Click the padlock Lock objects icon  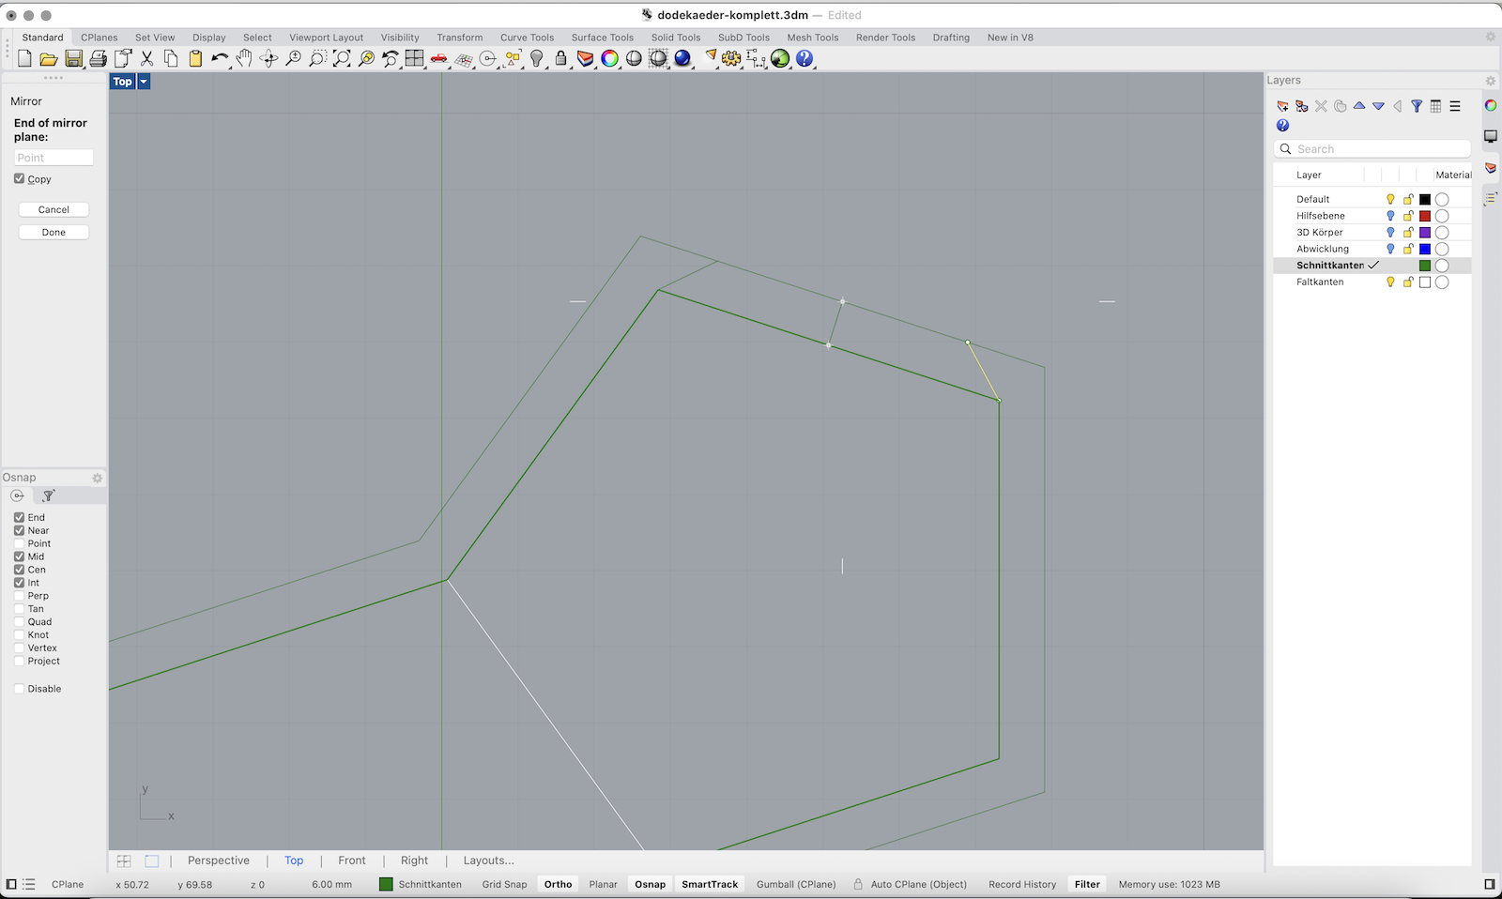click(561, 58)
